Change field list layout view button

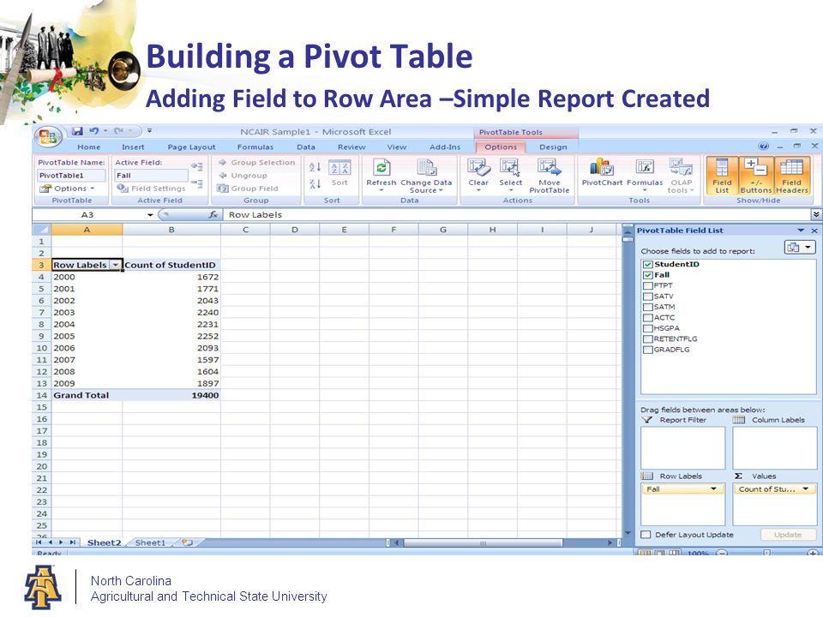pyautogui.click(x=799, y=247)
